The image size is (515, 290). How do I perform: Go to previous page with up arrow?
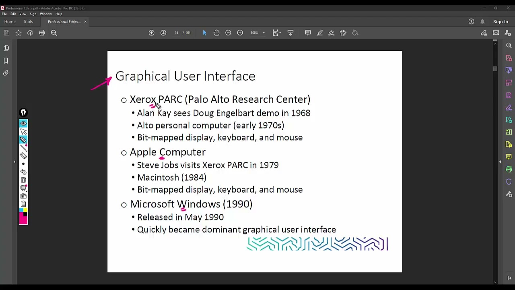click(152, 33)
